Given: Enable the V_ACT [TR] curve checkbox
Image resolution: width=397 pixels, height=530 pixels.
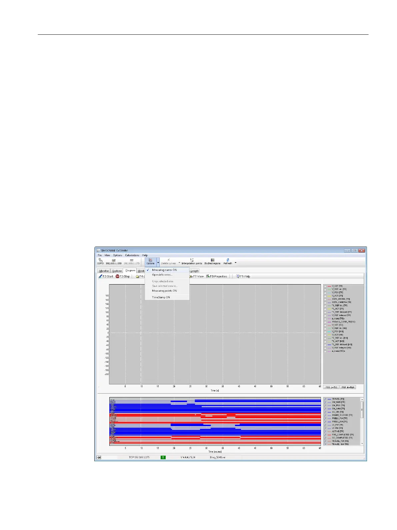Looking at the screenshot, I should coord(325,296).
